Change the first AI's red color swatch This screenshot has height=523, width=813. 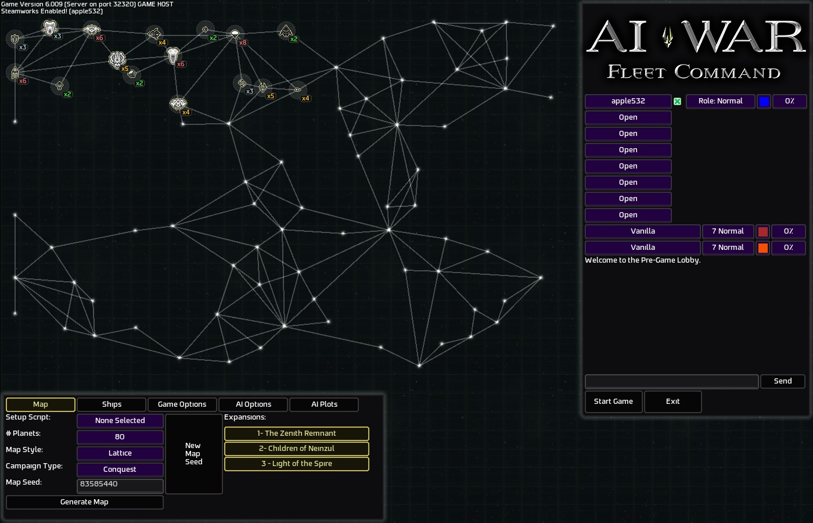(x=763, y=232)
